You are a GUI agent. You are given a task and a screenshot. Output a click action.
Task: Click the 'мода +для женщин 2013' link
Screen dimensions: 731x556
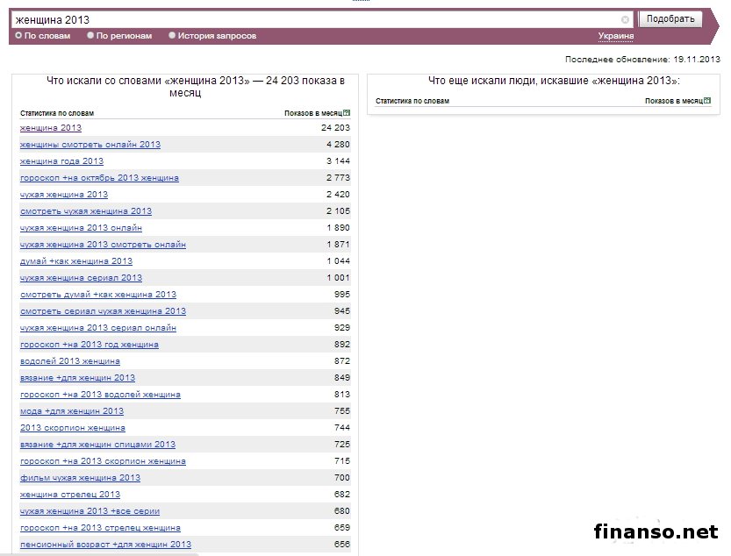pyautogui.click(x=72, y=411)
